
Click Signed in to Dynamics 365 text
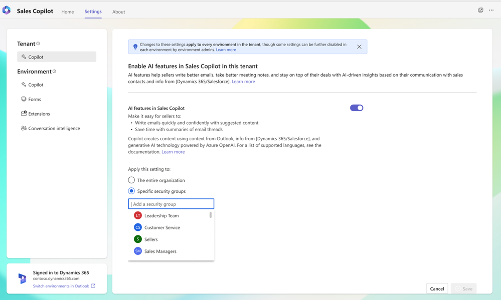pyautogui.click(x=61, y=272)
